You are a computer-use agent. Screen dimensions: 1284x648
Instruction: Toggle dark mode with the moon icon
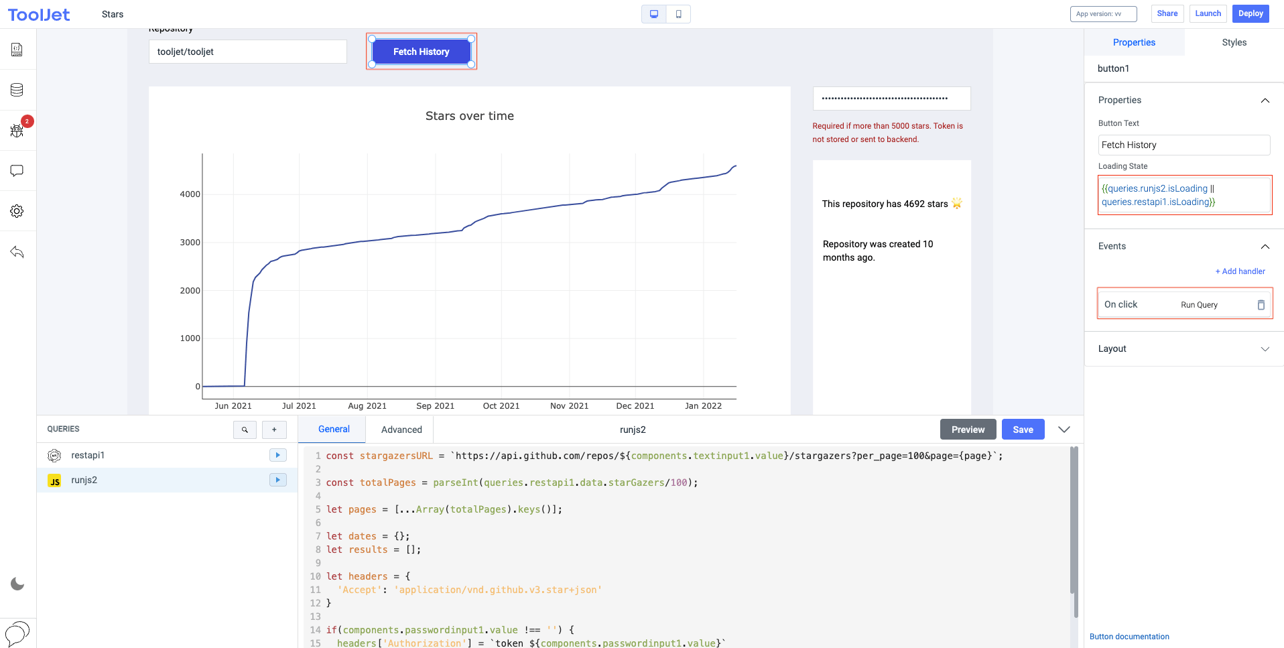coord(17,584)
